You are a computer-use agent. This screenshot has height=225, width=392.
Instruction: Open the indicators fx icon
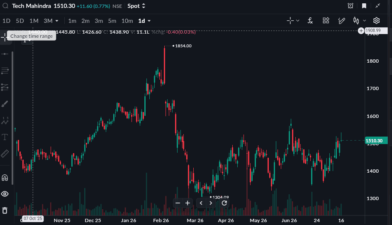click(310, 20)
